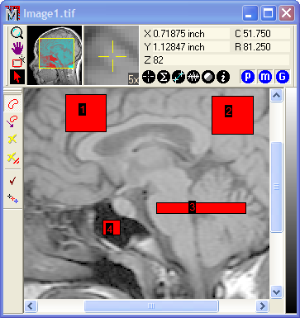The height and width of the screenshot is (318, 300).
Task: Select the purple hand pan tool
Action: (17, 49)
